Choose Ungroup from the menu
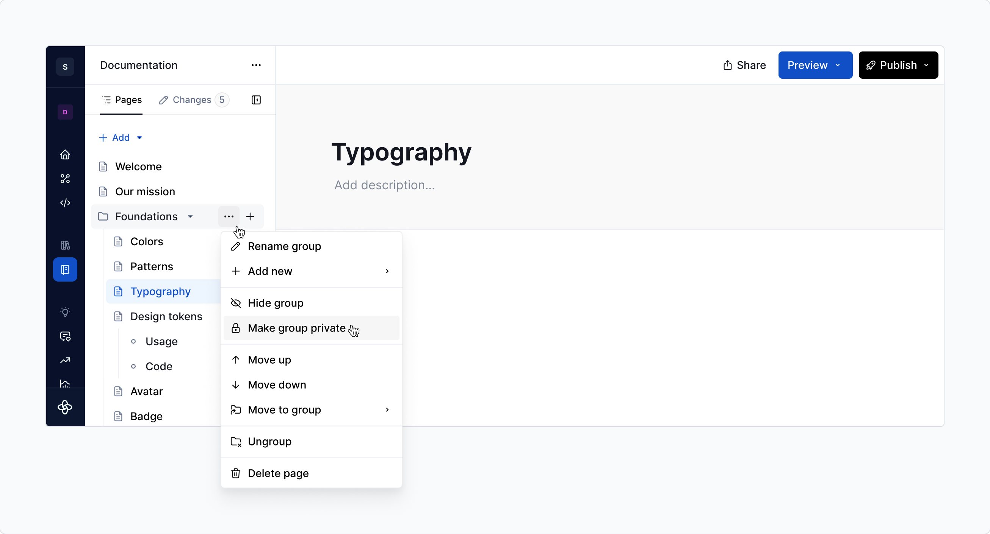This screenshot has width=990, height=534. (311, 442)
